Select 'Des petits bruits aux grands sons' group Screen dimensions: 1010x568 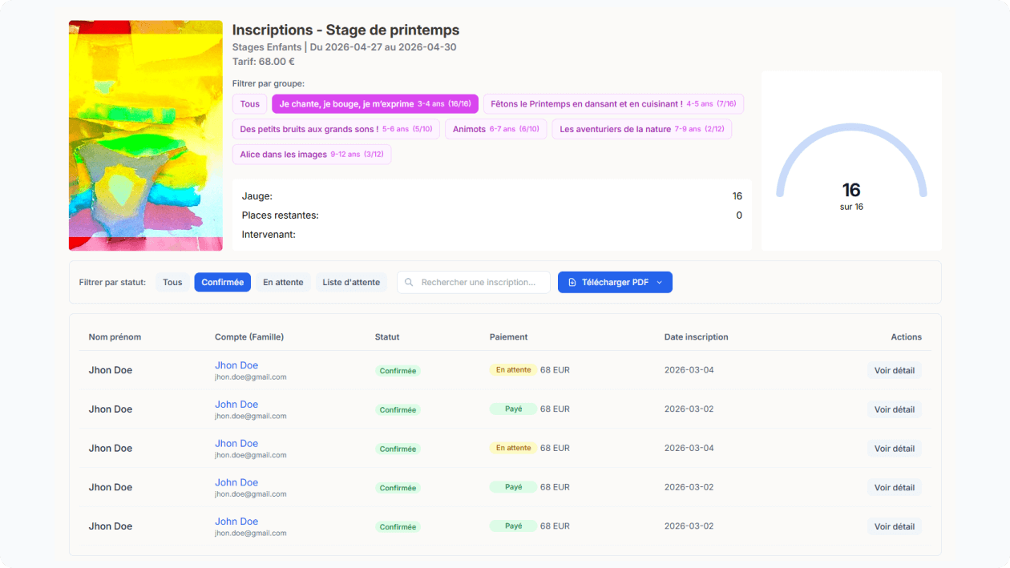tap(336, 129)
